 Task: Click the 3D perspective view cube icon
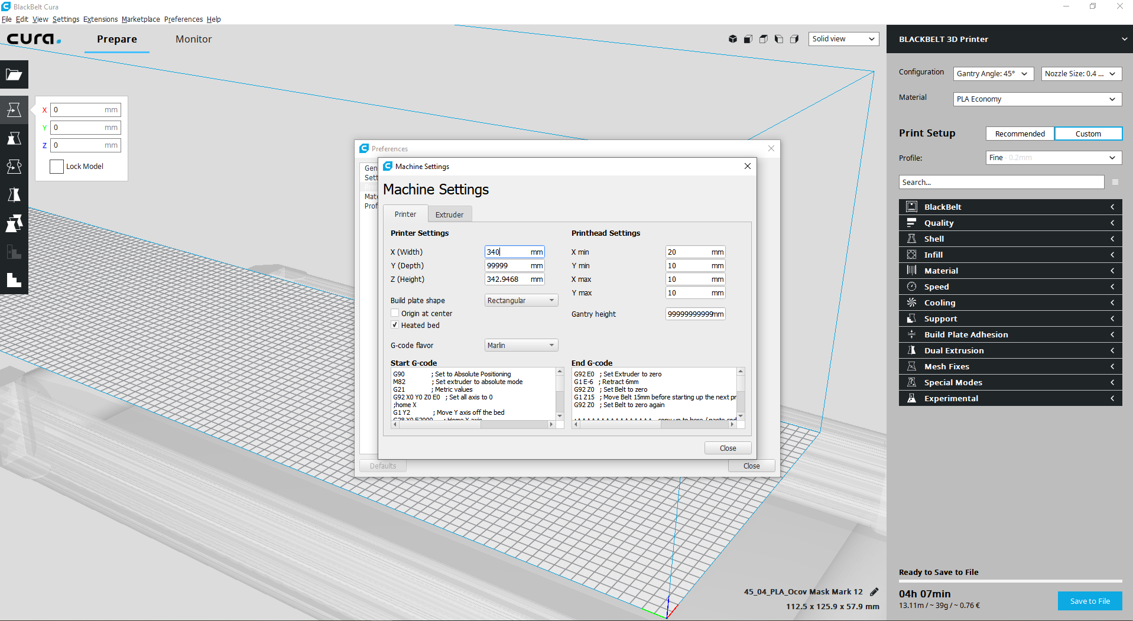point(733,39)
